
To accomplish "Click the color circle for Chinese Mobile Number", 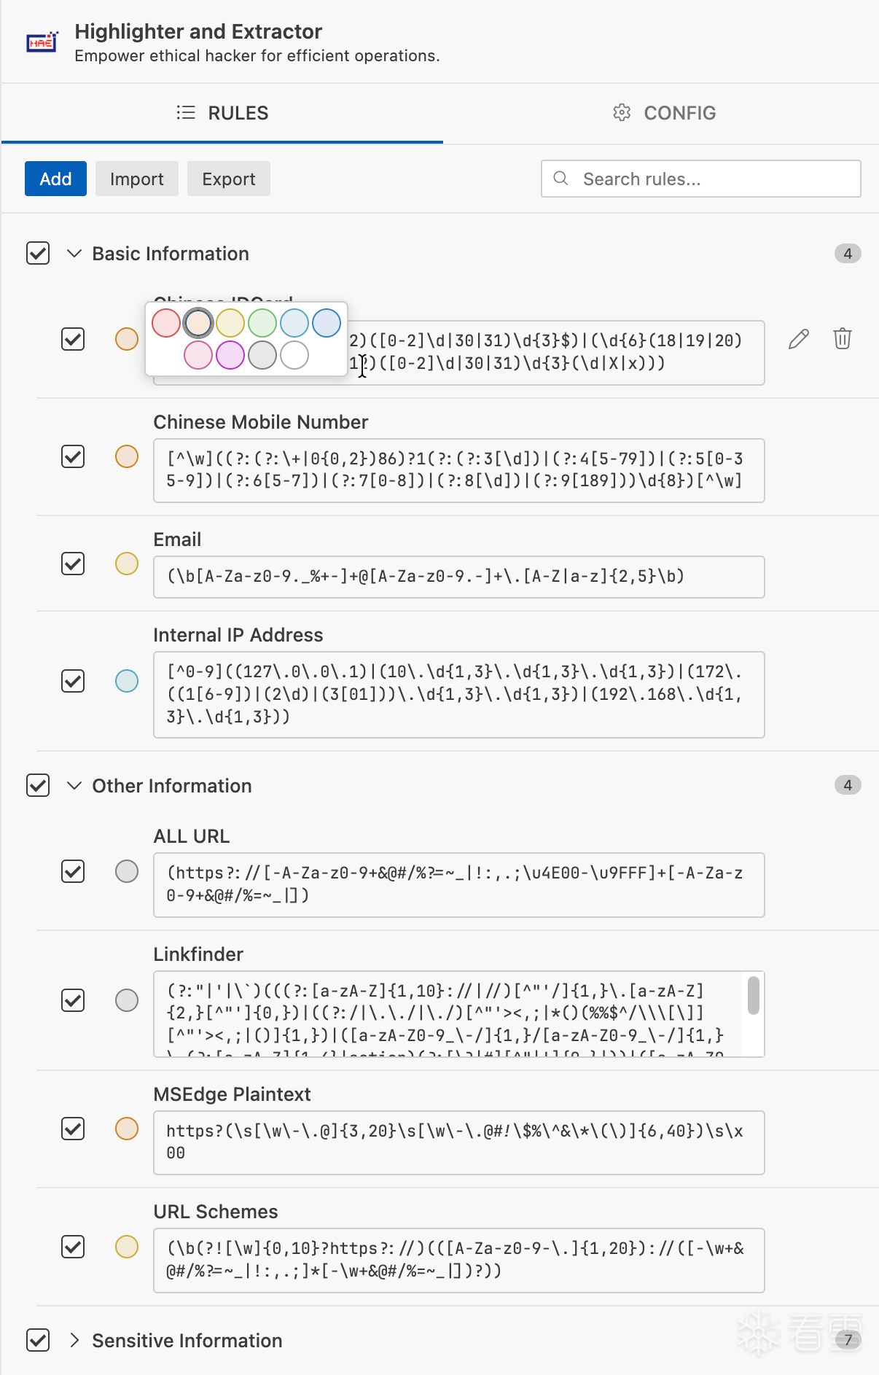I will (x=127, y=456).
